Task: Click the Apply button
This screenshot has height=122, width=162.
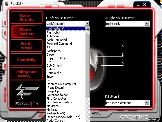Action: [96, 113]
